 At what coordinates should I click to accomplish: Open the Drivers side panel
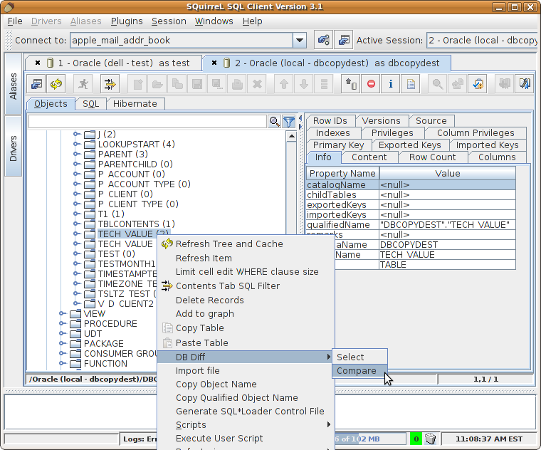click(13, 149)
